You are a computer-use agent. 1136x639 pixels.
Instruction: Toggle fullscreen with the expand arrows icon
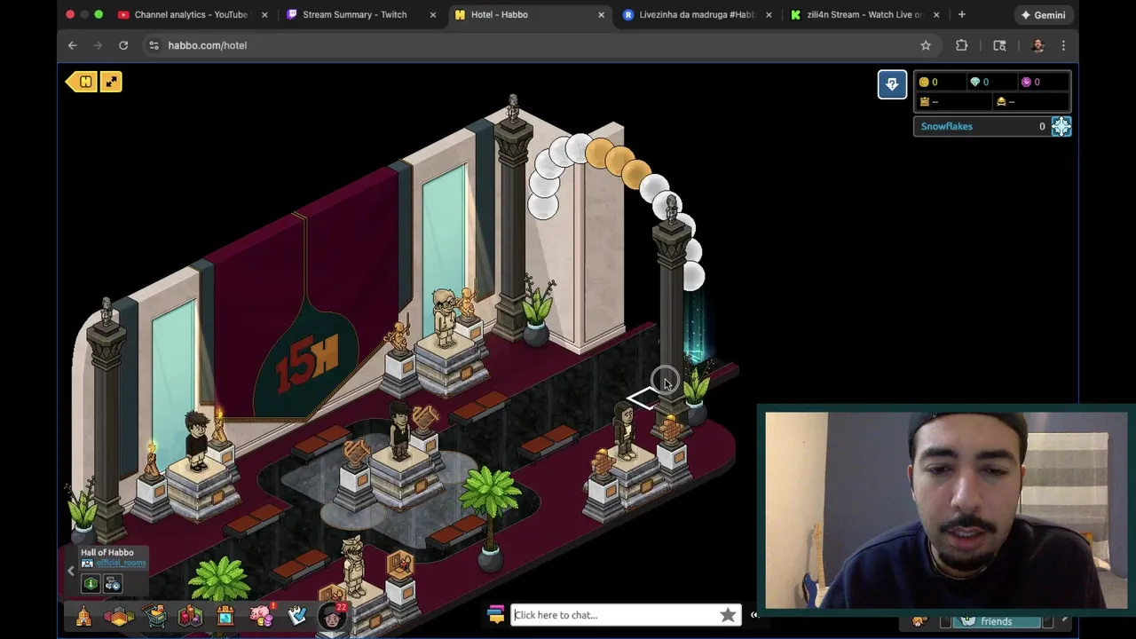tap(111, 82)
